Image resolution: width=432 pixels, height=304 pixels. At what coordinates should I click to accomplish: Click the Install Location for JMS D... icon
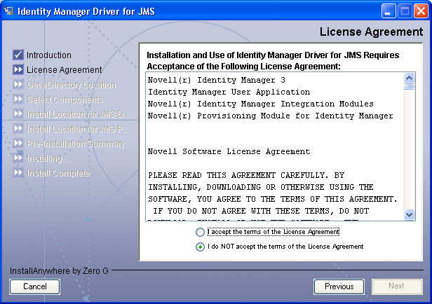tap(18, 114)
